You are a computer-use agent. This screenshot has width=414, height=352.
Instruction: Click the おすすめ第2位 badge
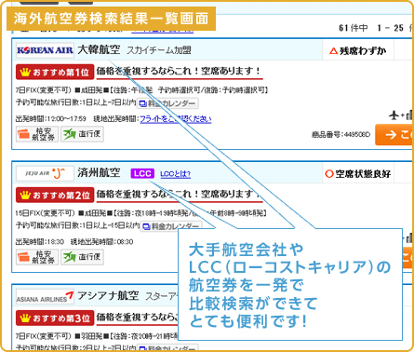pos(55,196)
